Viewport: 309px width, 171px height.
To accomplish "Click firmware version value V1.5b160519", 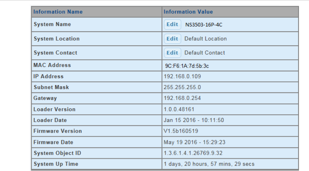I will pos(181,131).
